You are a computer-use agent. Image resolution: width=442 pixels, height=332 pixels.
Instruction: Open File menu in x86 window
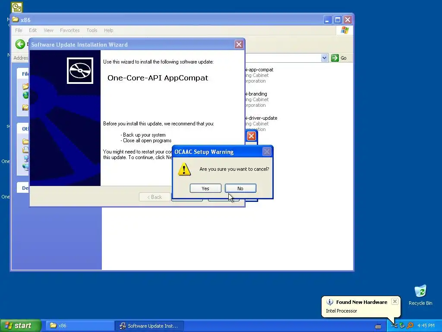tap(19, 30)
